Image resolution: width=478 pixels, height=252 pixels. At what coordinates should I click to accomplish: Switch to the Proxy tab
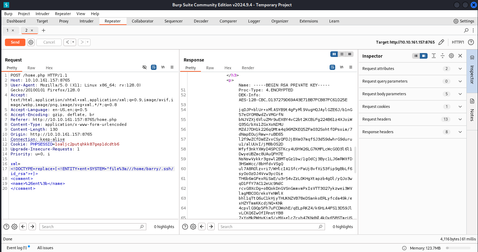(x=64, y=21)
